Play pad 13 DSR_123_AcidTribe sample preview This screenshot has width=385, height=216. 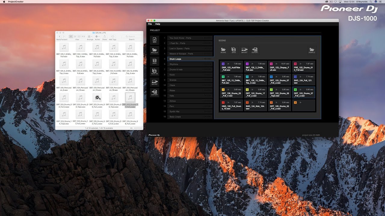pos(228,64)
